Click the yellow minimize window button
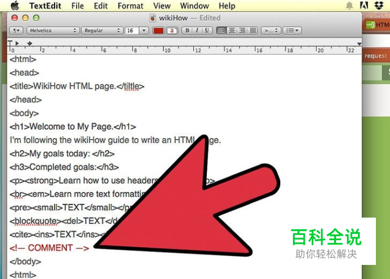The image size is (390, 279). pos(25,17)
